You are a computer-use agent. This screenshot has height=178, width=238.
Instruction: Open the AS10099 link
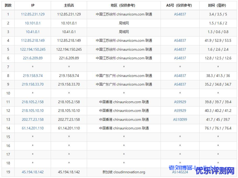click(x=180, y=119)
